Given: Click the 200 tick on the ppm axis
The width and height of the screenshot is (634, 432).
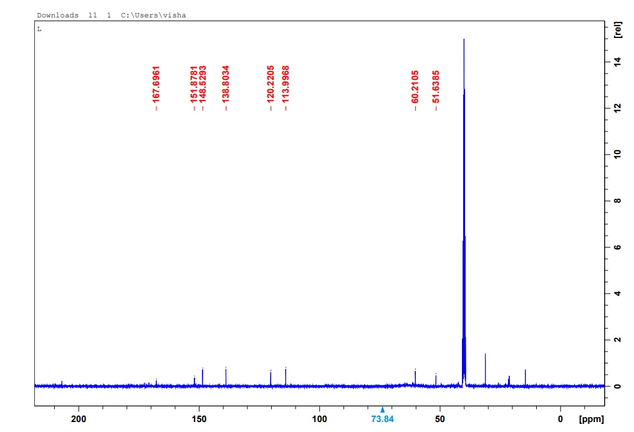Looking at the screenshot, I should (x=79, y=420).
